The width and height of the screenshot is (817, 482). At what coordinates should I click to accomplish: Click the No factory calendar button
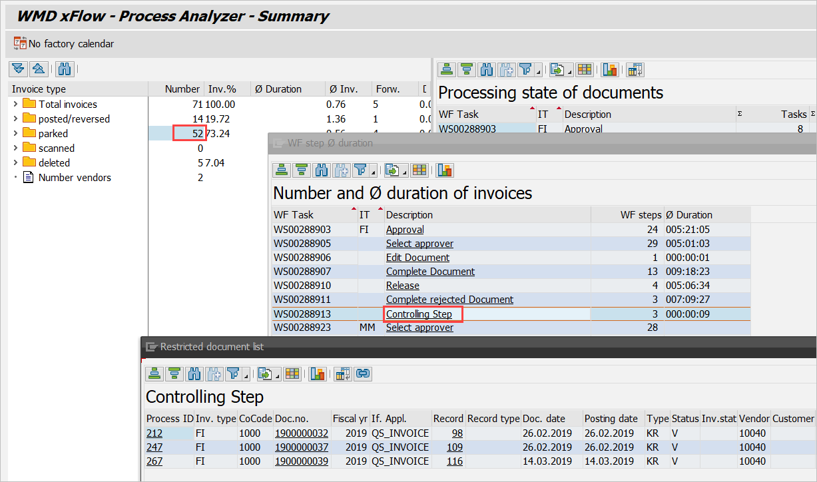(64, 44)
